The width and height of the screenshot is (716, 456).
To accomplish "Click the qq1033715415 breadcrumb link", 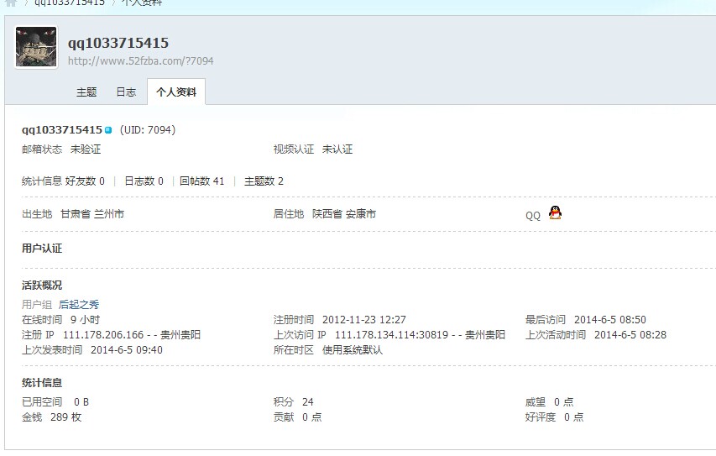I will [x=70, y=3].
